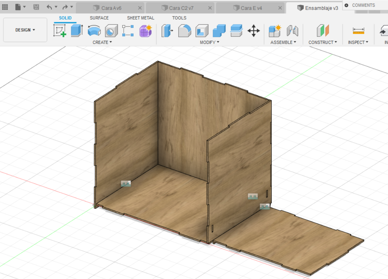
Task: Close the Cara A v6 tab
Action: pos(140,8)
